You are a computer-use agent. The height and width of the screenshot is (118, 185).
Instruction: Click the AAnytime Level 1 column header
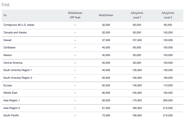[137, 15]
